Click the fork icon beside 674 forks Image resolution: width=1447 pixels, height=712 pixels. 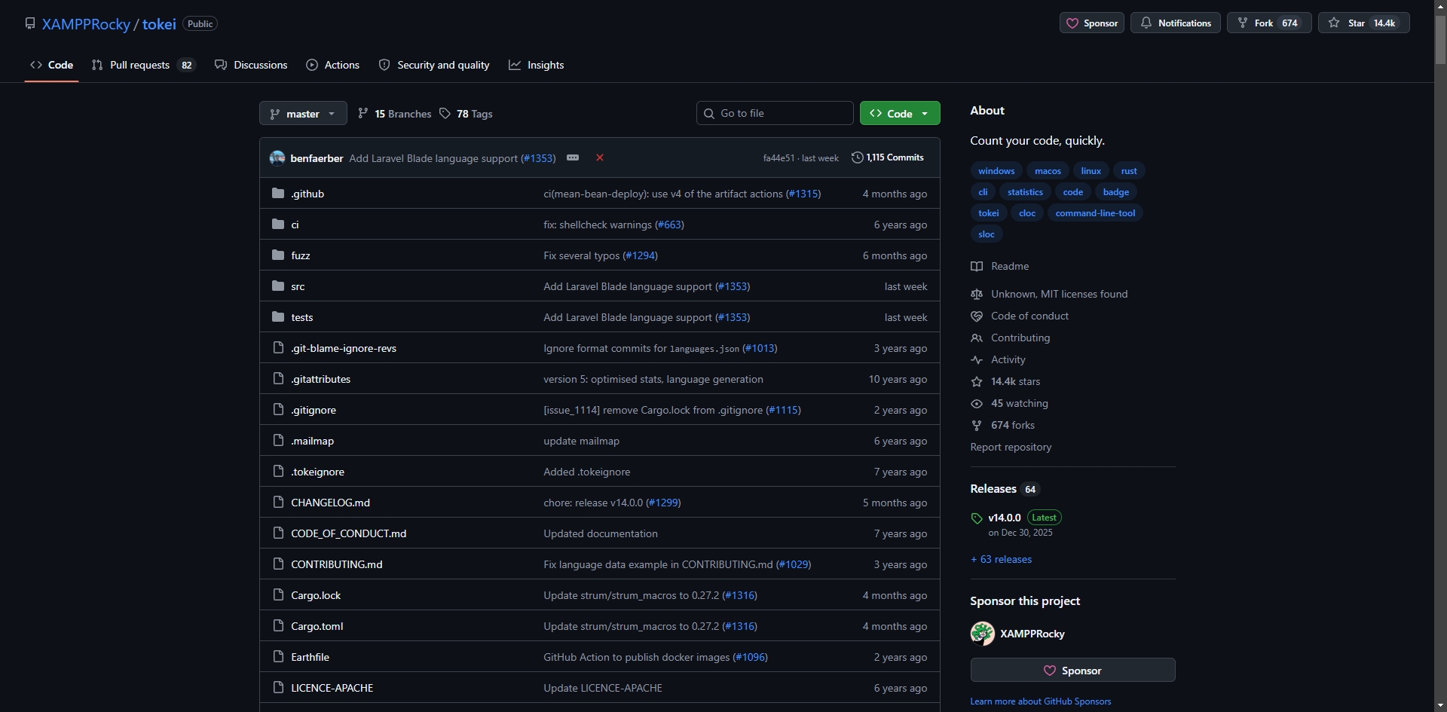tap(977, 426)
